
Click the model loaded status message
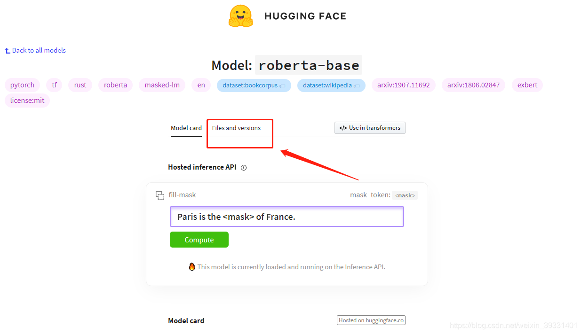pos(291,267)
